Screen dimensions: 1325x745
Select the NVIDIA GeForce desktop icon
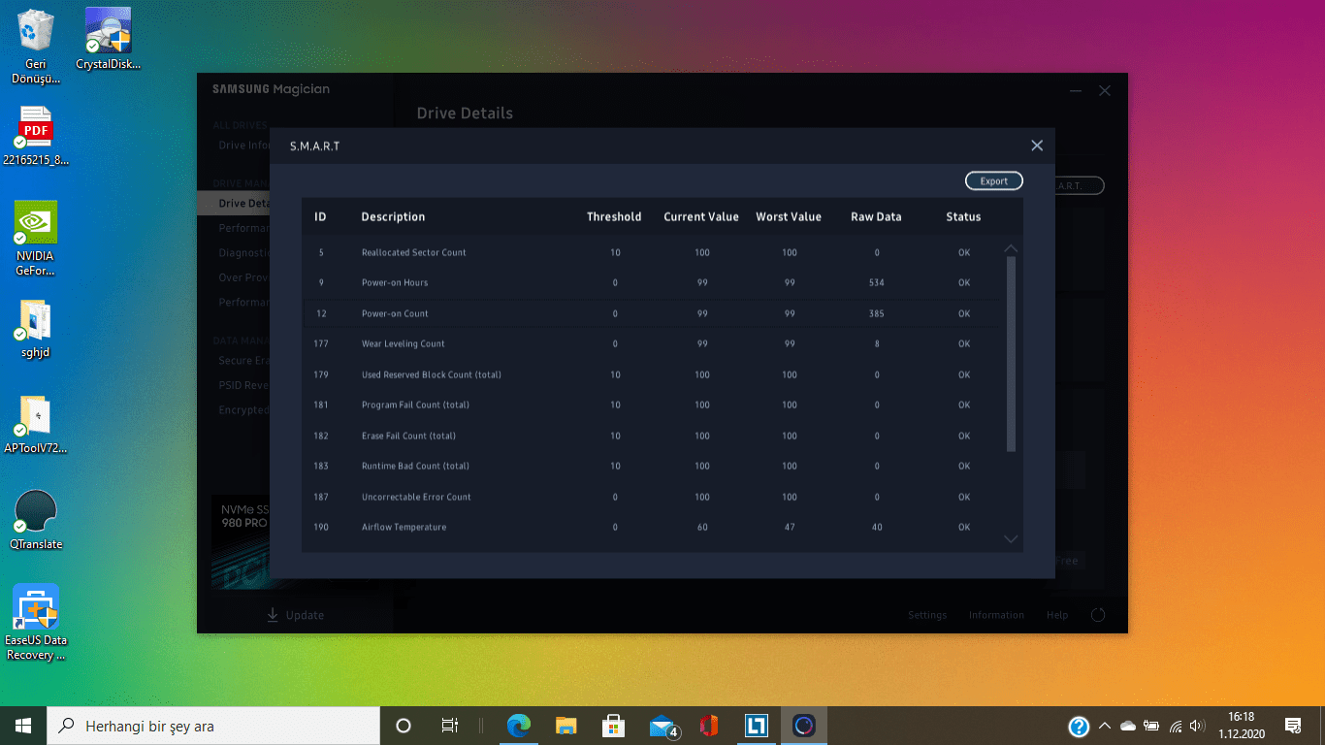36,239
